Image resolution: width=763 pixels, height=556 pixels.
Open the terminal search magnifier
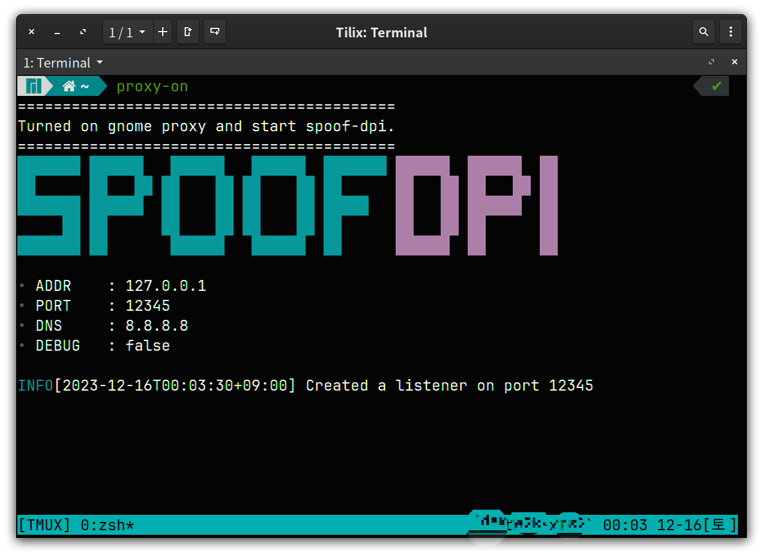click(x=704, y=32)
